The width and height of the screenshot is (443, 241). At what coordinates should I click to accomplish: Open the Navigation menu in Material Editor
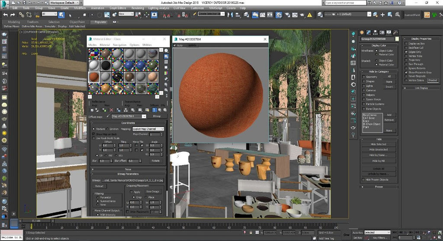click(119, 45)
